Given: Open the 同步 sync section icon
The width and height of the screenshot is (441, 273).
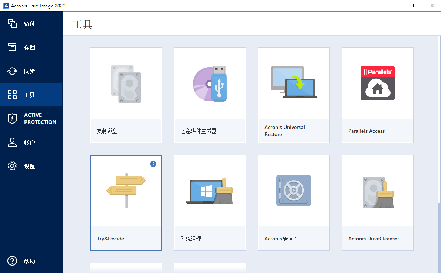Looking at the screenshot, I should click(x=12, y=71).
